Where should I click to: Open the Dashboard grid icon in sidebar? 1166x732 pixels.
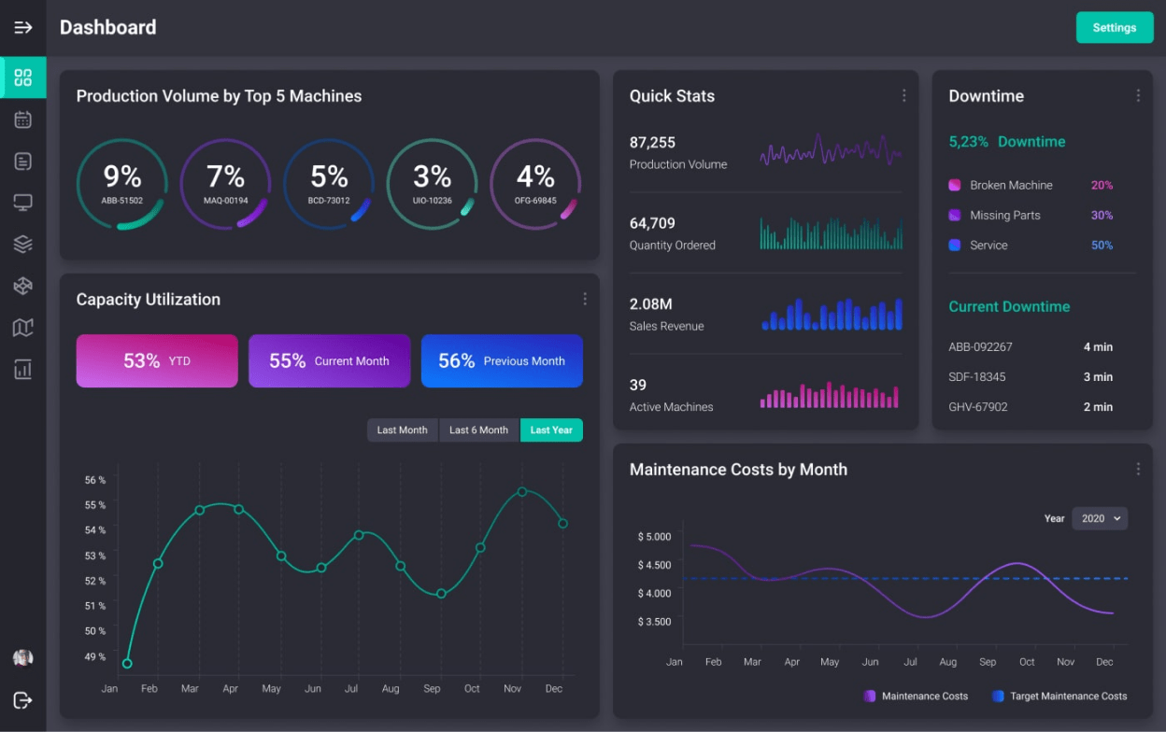(23, 77)
